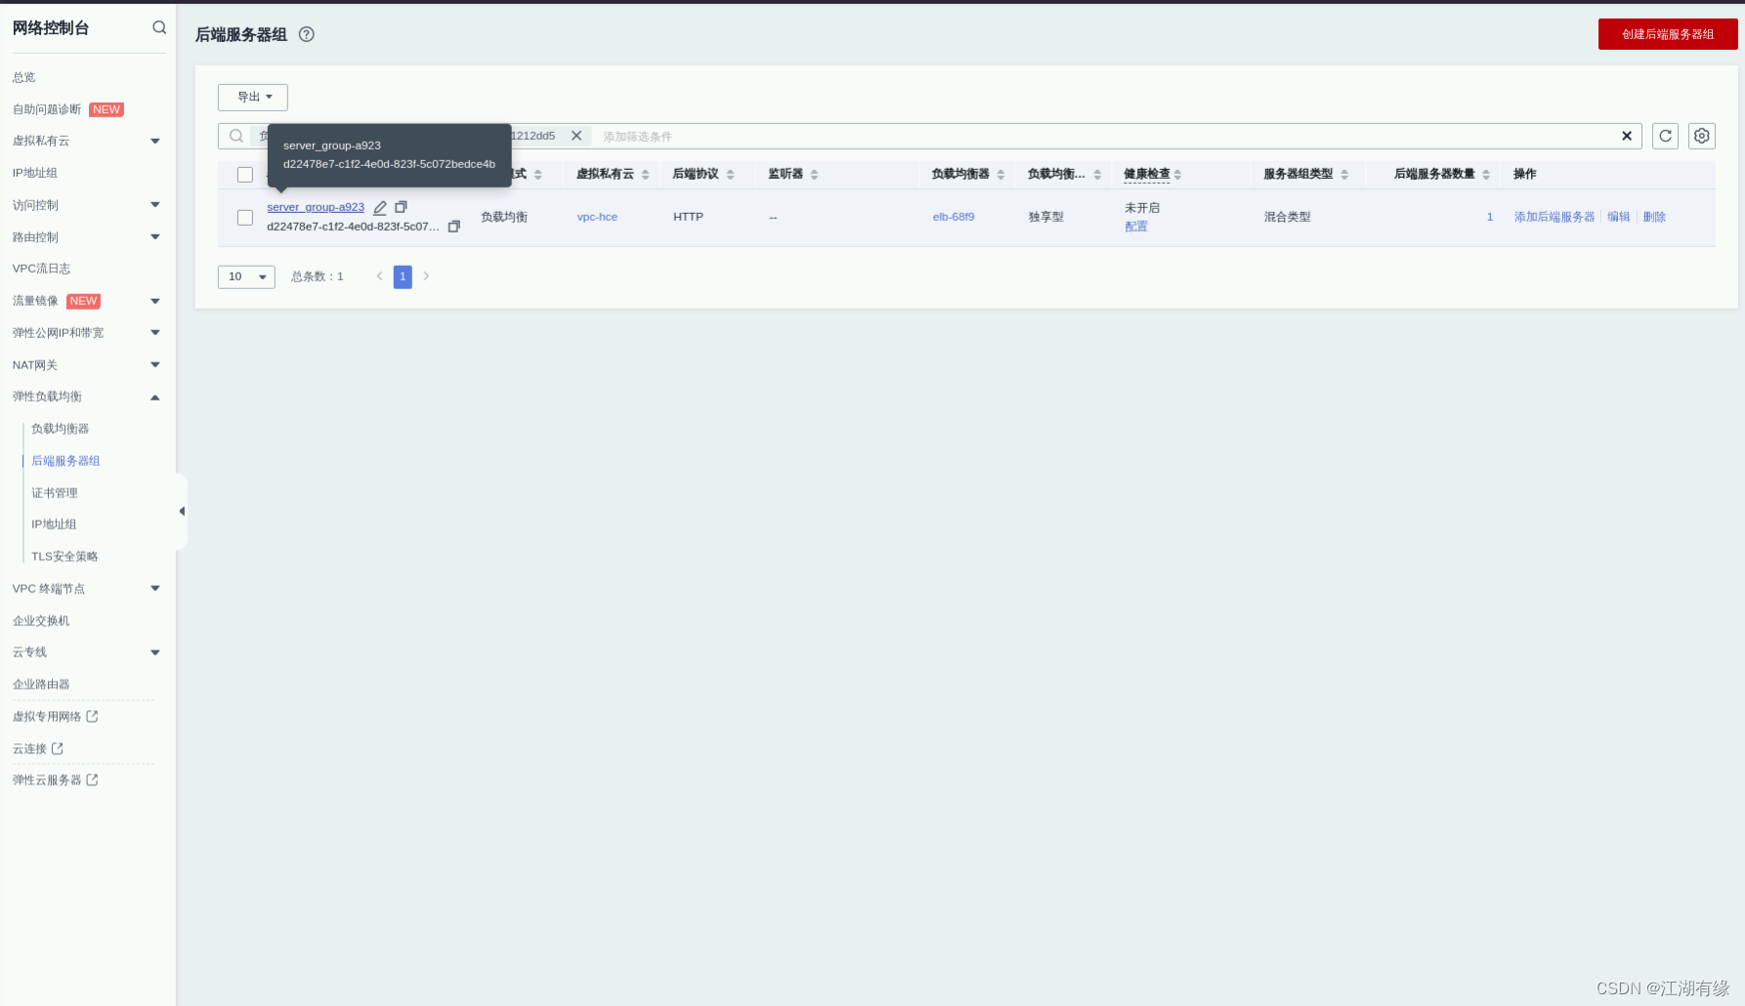Expand 访问控制 sidebar menu
1745x1006 pixels.
pyautogui.click(x=154, y=205)
